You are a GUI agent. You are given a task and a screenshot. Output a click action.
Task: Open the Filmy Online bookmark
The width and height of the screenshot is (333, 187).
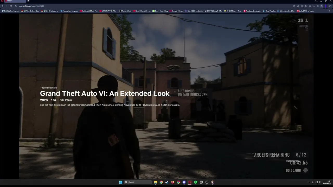30,11
